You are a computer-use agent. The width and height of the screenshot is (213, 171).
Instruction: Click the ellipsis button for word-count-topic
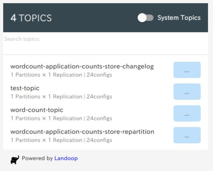coord(187,113)
